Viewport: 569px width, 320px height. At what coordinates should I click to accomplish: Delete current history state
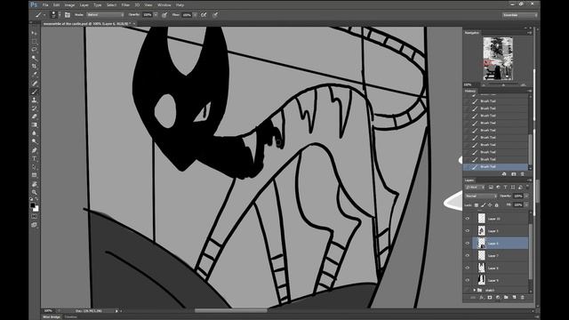pos(523,174)
